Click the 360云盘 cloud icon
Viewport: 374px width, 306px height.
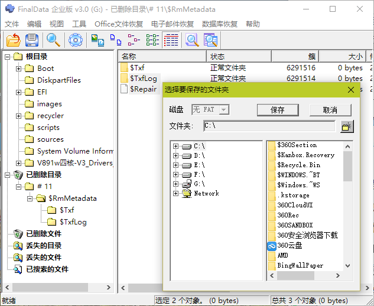[272, 246]
